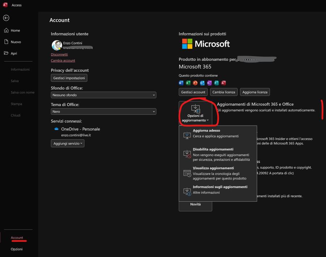Open the Sfondo di Office dropdown
Screen dimensions: 326x257
coord(103,95)
